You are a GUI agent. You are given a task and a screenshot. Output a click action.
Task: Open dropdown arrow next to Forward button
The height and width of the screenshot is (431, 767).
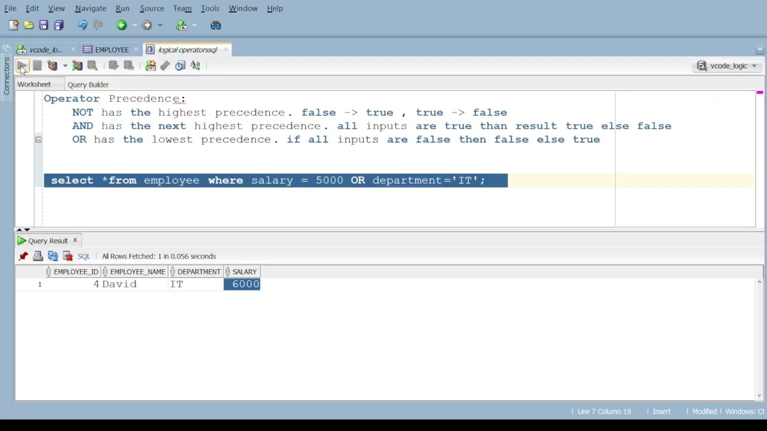pos(159,25)
